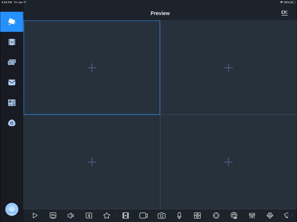
Task: Open the device list sidebar icon
Action: point(12,62)
